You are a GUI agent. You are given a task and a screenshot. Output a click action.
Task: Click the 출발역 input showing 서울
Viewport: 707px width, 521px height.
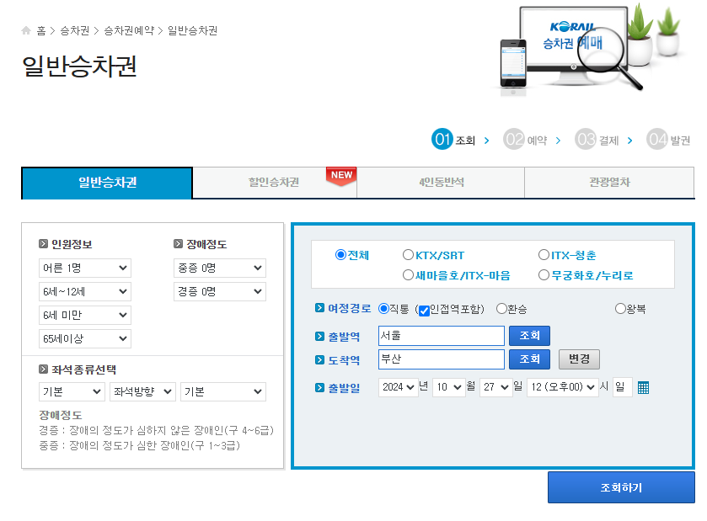click(x=441, y=336)
